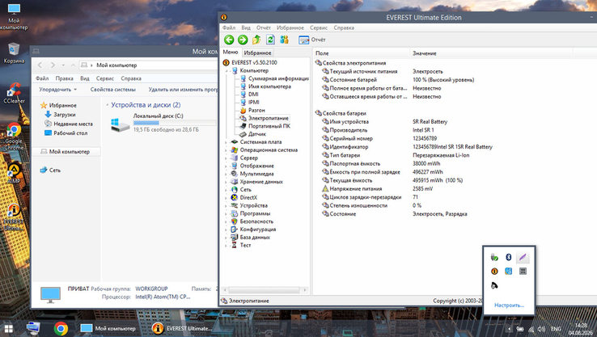Screen dimensions: 597x337
Task: Toggle hidden tray icons arrow on the taskbar
Action: [510, 329]
